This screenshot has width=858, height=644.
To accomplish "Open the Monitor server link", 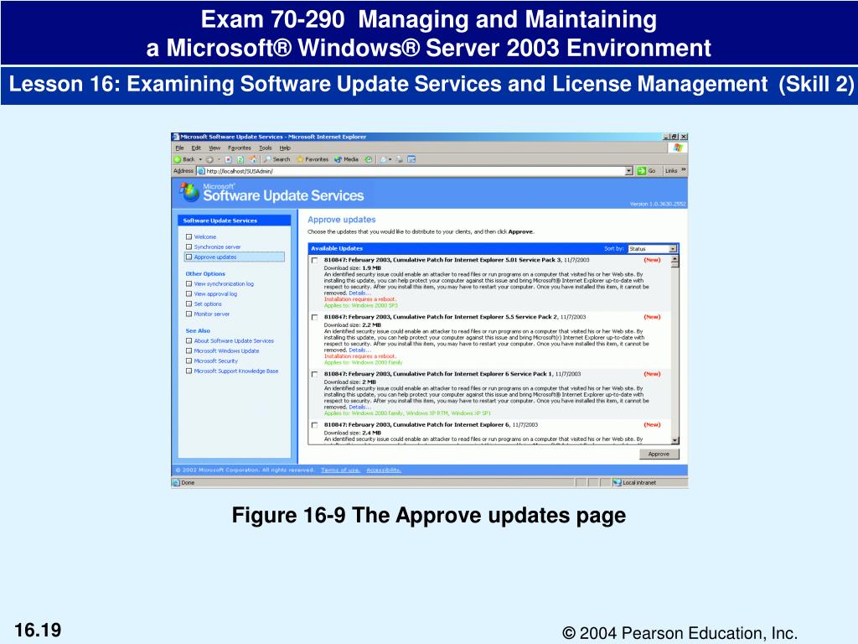I will [x=212, y=314].
